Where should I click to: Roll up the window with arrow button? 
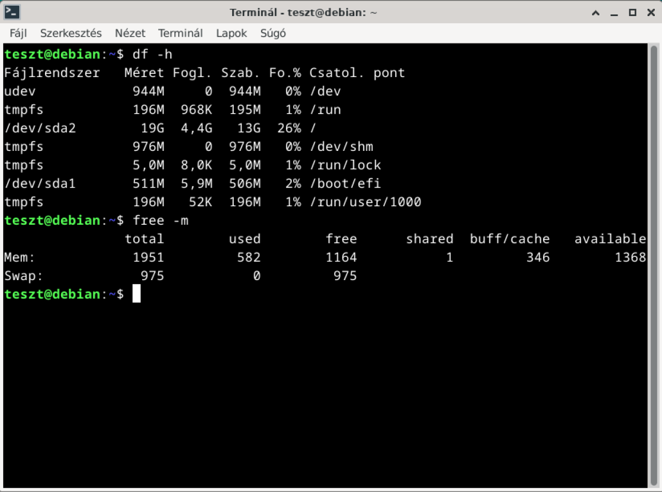tap(596, 12)
